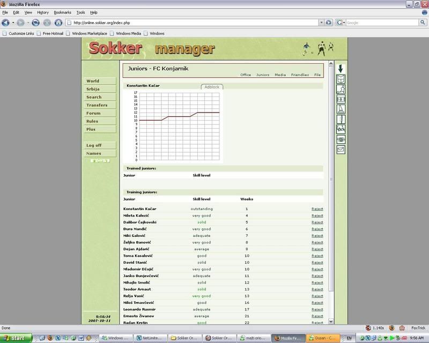The width and height of the screenshot is (429, 343).
Task: Reject junior Konstantin Kačar
Action: [317, 209]
